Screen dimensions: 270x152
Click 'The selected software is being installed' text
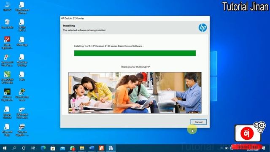tap(84, 30)
